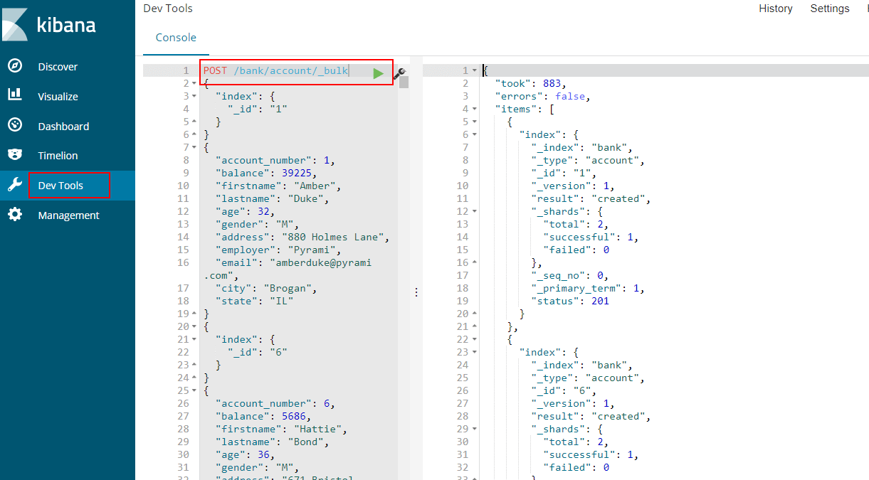
Task: Collapse _shards block at response line 12
Action: point(475,211)
